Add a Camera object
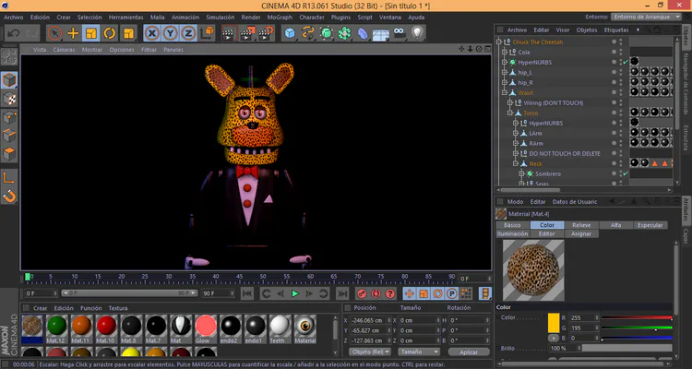Screen dimensions: 692x369 (399, 33)
